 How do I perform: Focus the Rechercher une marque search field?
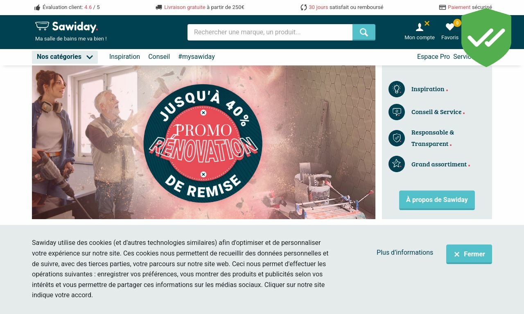point(270,32)
